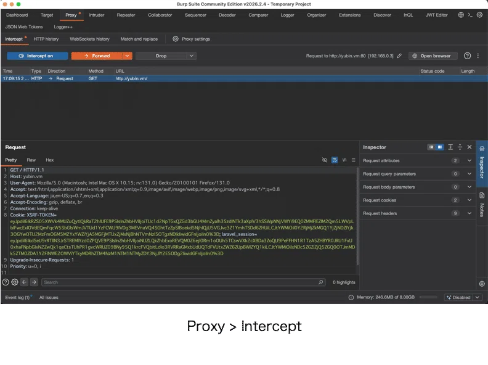Open Logger++ tab
The height and width of the screenshot is (365, 488).
coord(63,27)
